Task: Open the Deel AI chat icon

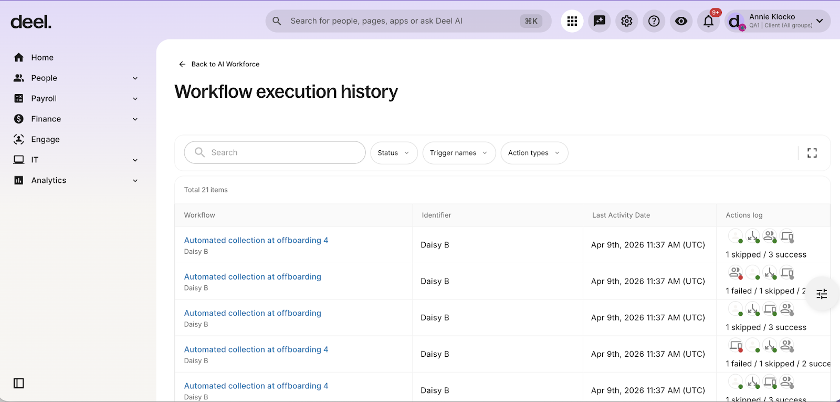Action: click(599, 21)
